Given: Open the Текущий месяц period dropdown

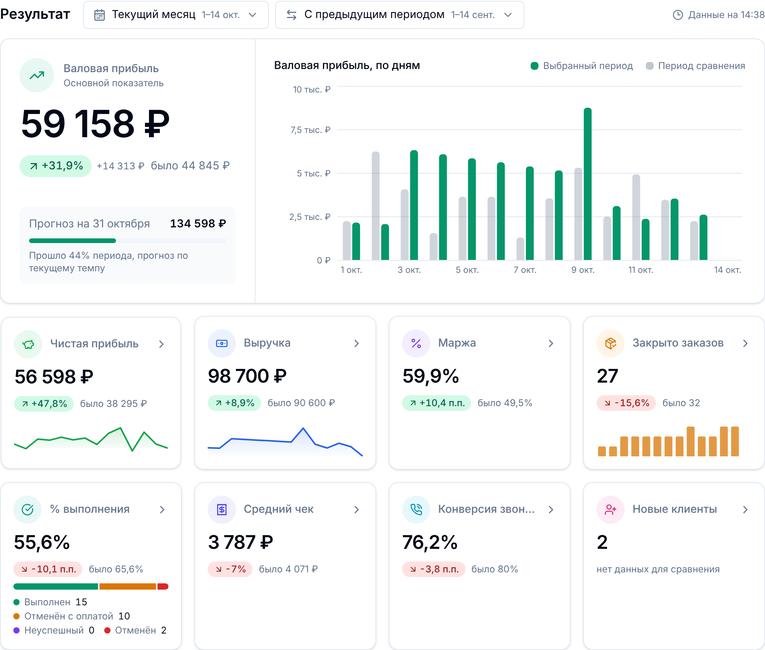Looking at the screenshot, I should [176, 15].
